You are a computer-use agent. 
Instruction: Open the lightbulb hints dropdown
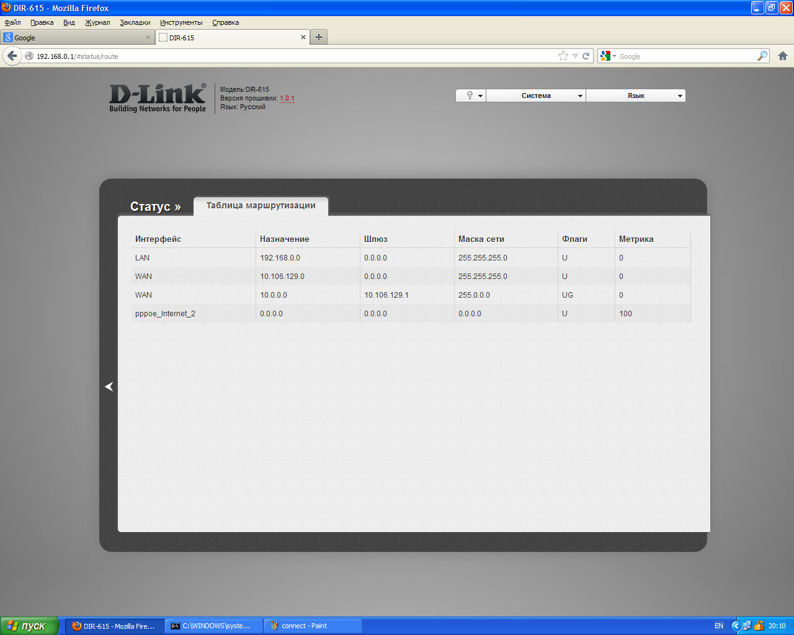[x=471, y=95]
